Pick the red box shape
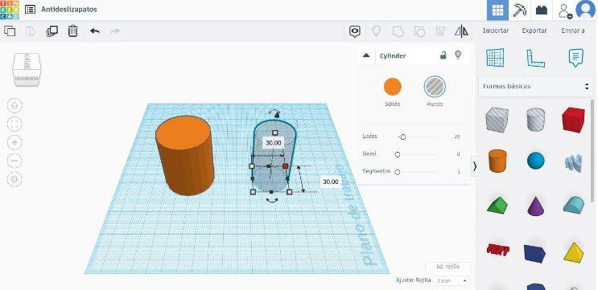The height and width of the screenshot is (290, 598). click(573, 120)
